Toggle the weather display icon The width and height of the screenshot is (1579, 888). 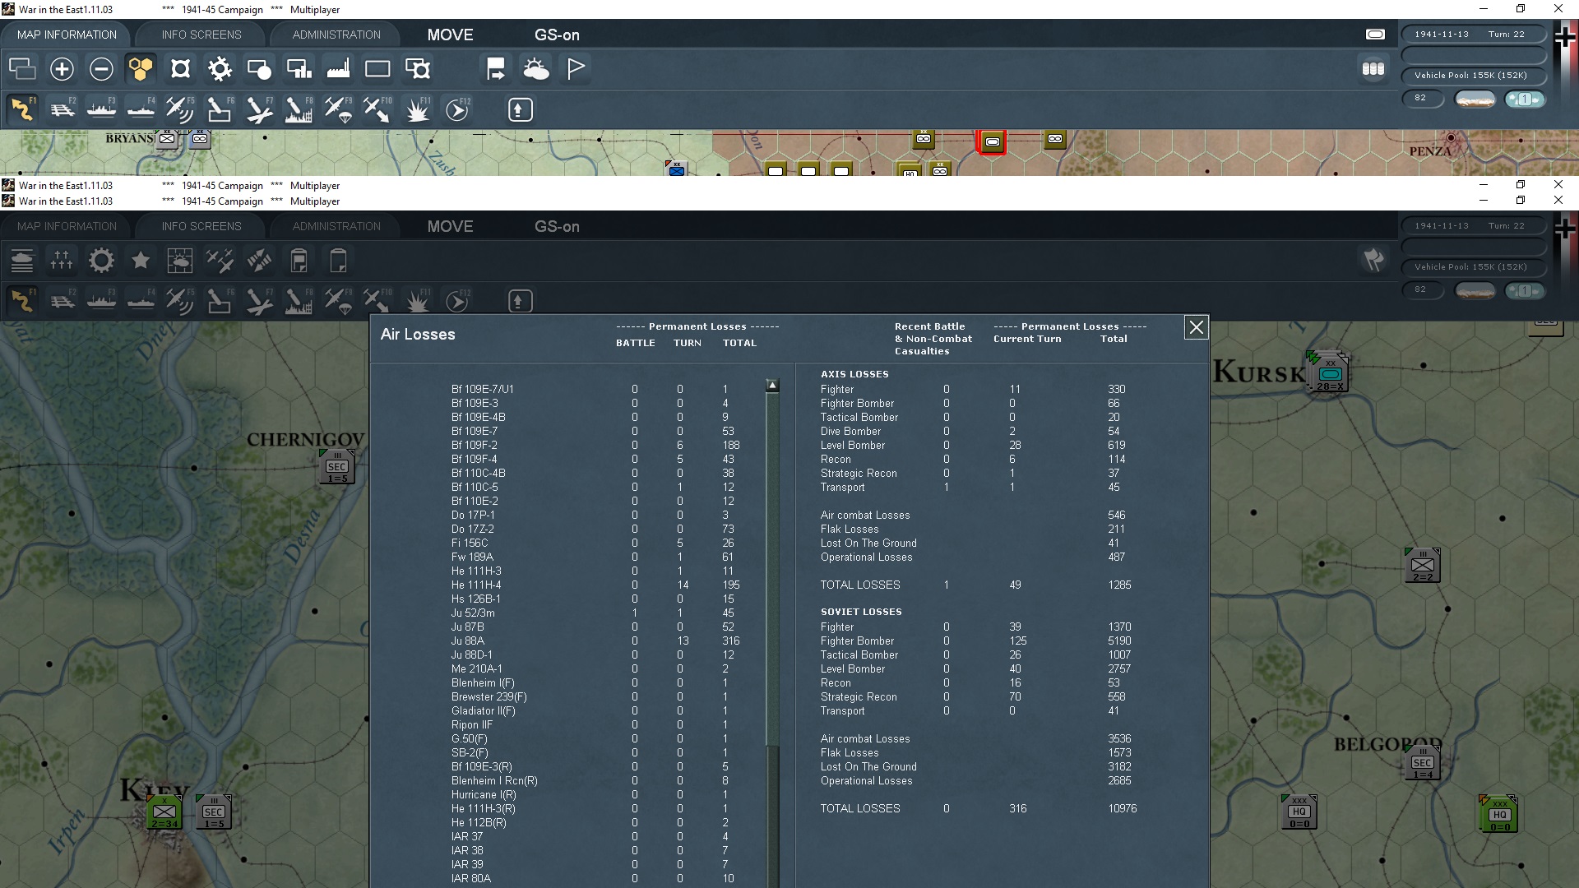click(536, 69)
